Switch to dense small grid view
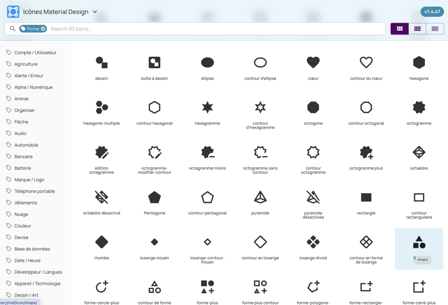 click(435, 29)
